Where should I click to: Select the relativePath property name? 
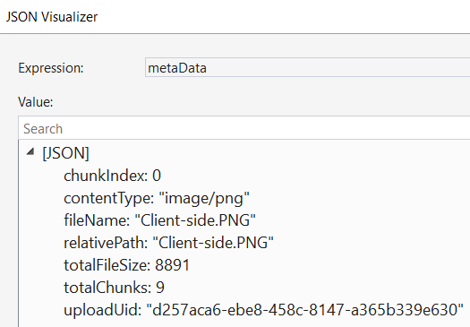pyautogui.click(x=106, y=243)
